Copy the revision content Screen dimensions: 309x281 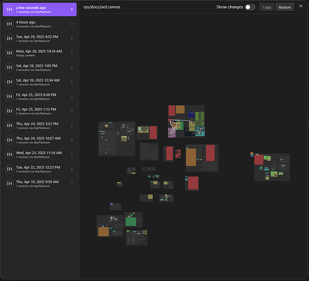point(267,7)
